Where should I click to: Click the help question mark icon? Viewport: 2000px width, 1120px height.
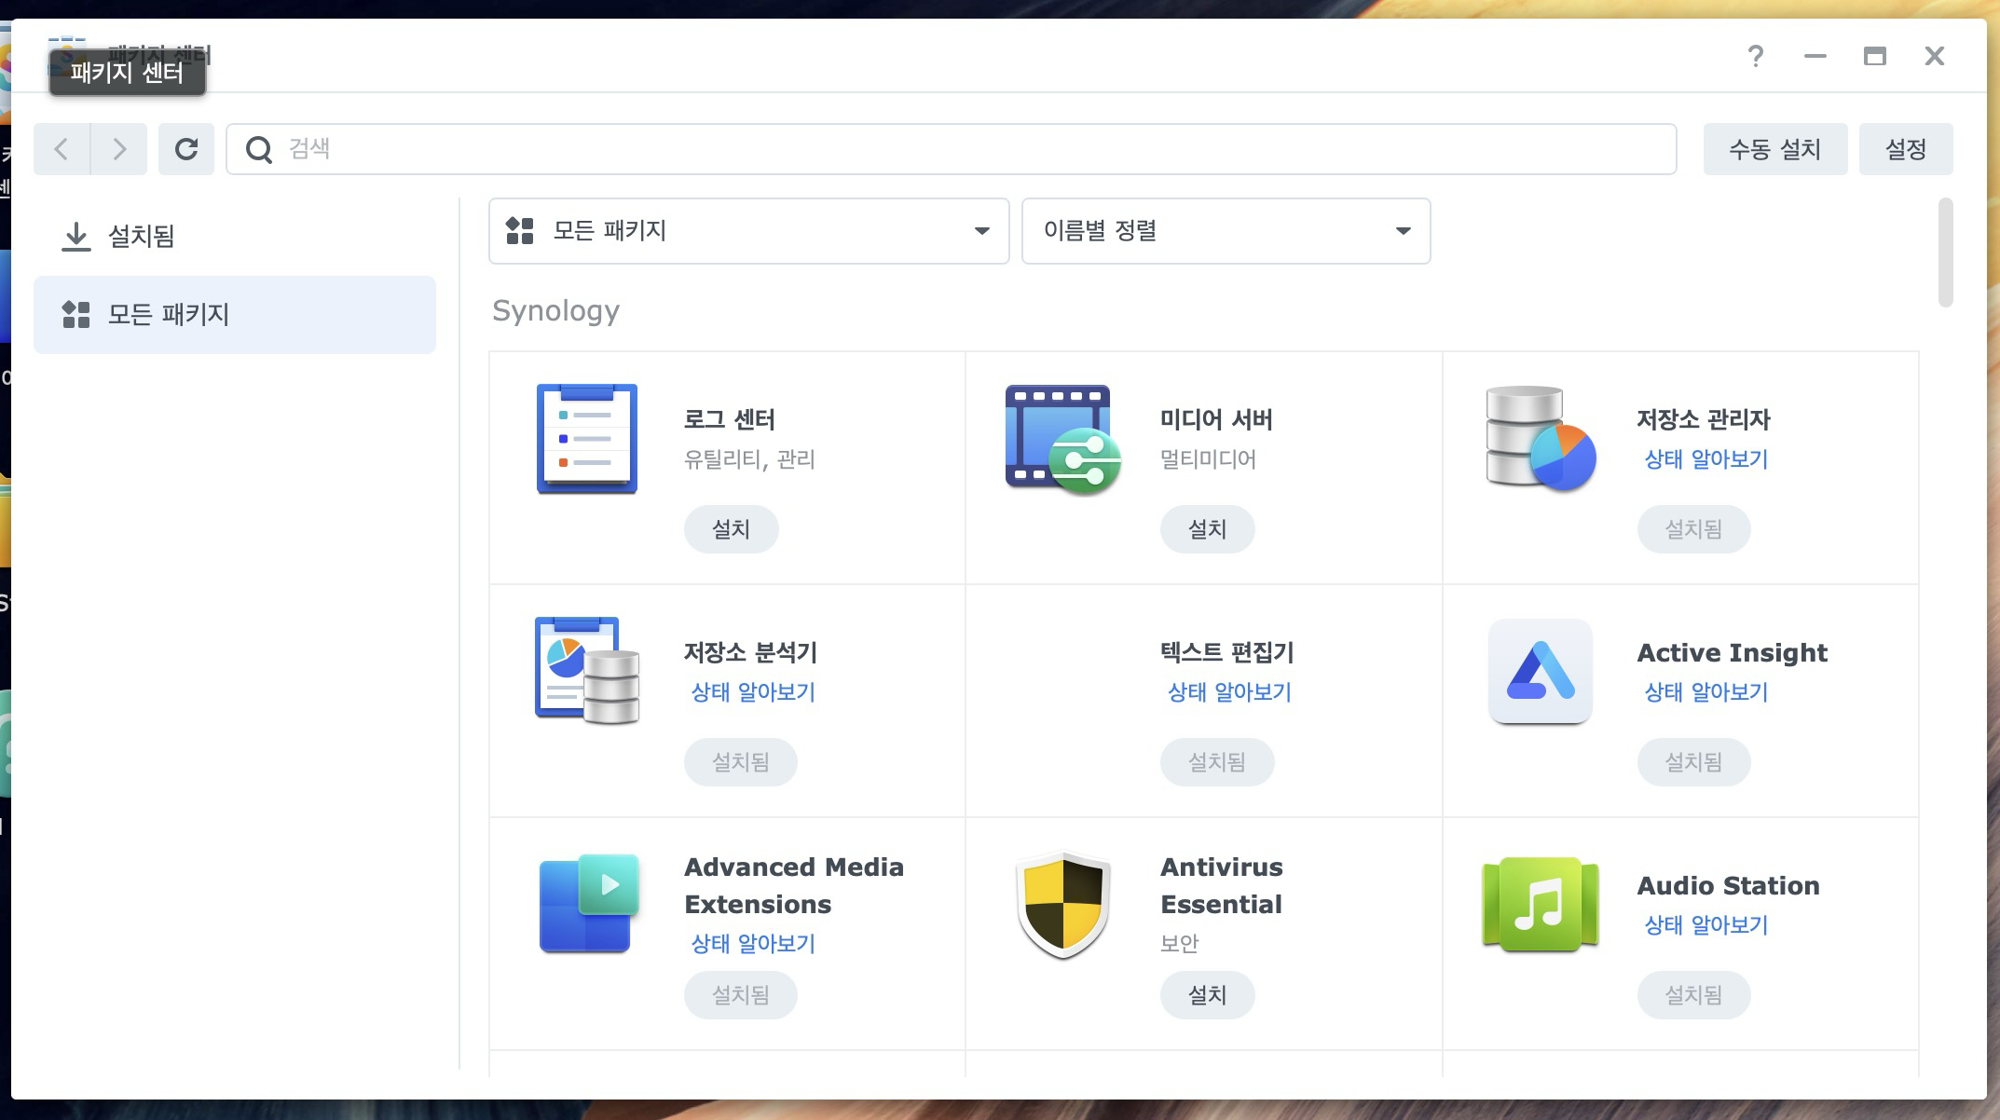[x=1755, y=57]
